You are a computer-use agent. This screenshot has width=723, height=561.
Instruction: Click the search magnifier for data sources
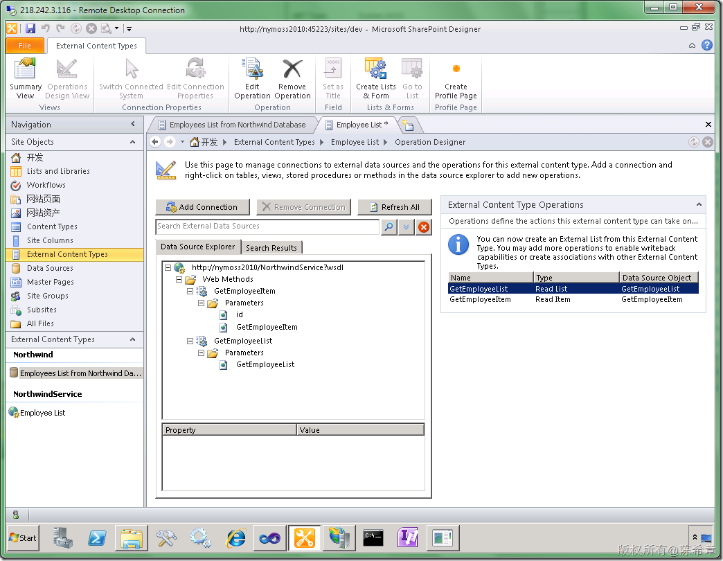[x=389, y=226]
